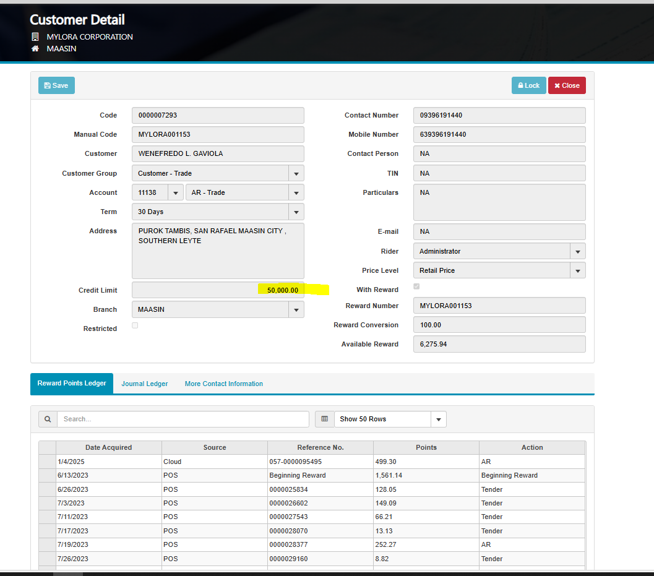
Task: Open the Show 50 Rows dropdown
Action: pos(438,419)
